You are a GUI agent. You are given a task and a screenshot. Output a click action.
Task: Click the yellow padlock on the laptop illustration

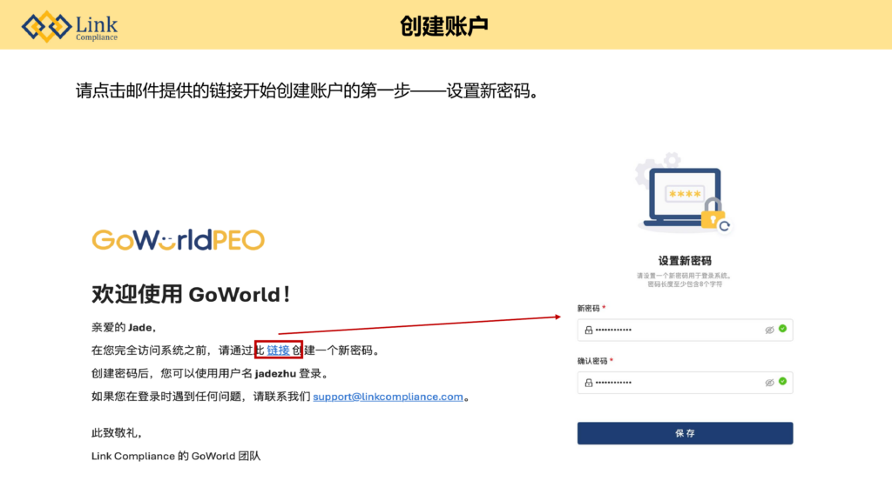coord(713,214)
